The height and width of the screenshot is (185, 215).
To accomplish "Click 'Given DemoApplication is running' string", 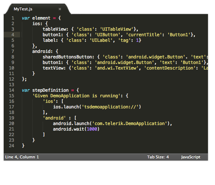I will [x=76, y=96].
